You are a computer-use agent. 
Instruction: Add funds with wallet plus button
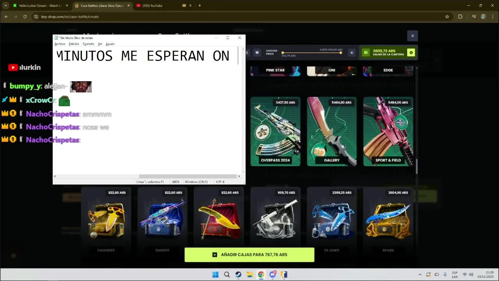[411, 52]
